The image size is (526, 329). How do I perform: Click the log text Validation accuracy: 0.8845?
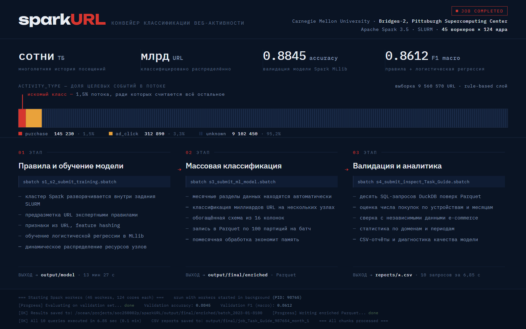[x=177, y=305]
